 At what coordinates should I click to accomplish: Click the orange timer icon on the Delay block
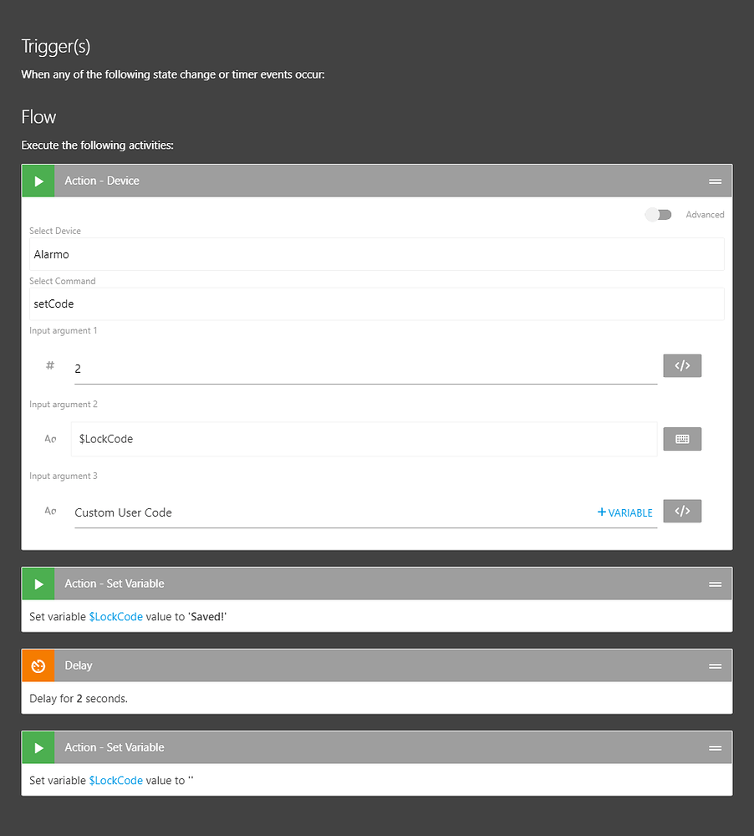coord(38,665)
